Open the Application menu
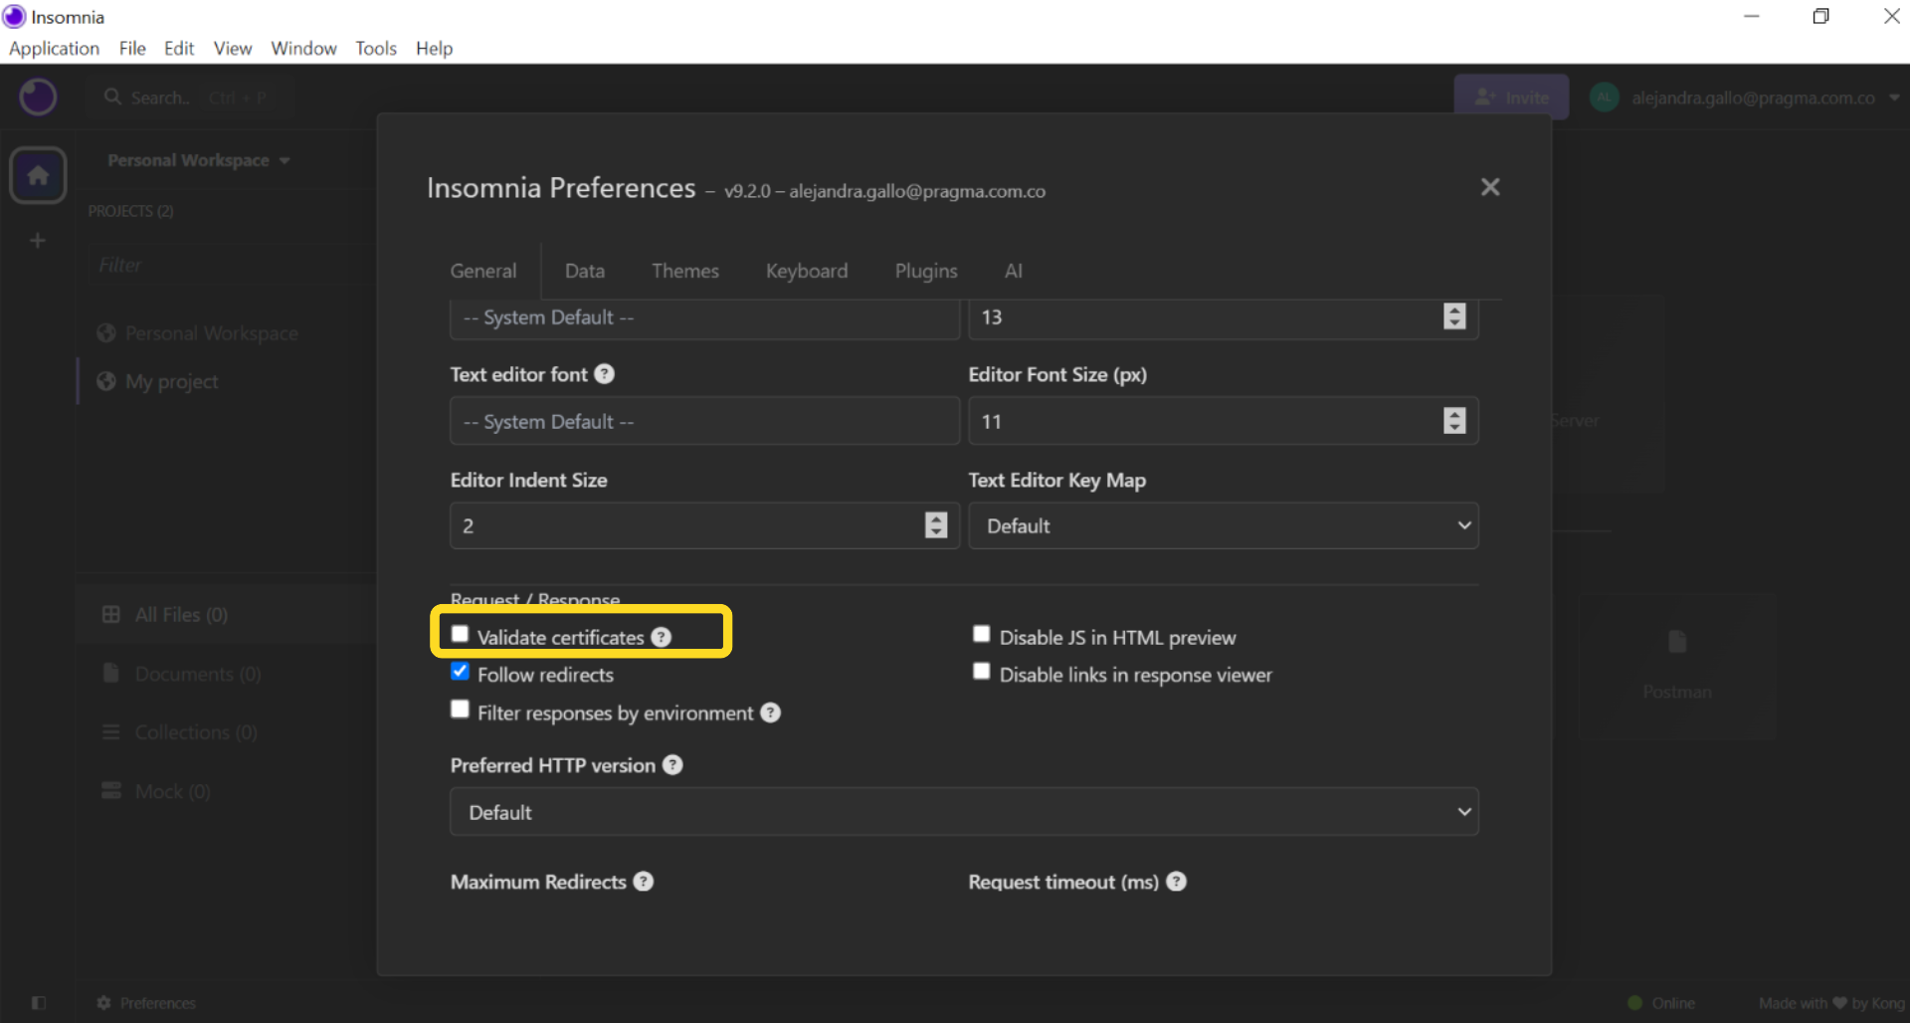This screenshot has width=1910, height=1023. click(55, 48)
